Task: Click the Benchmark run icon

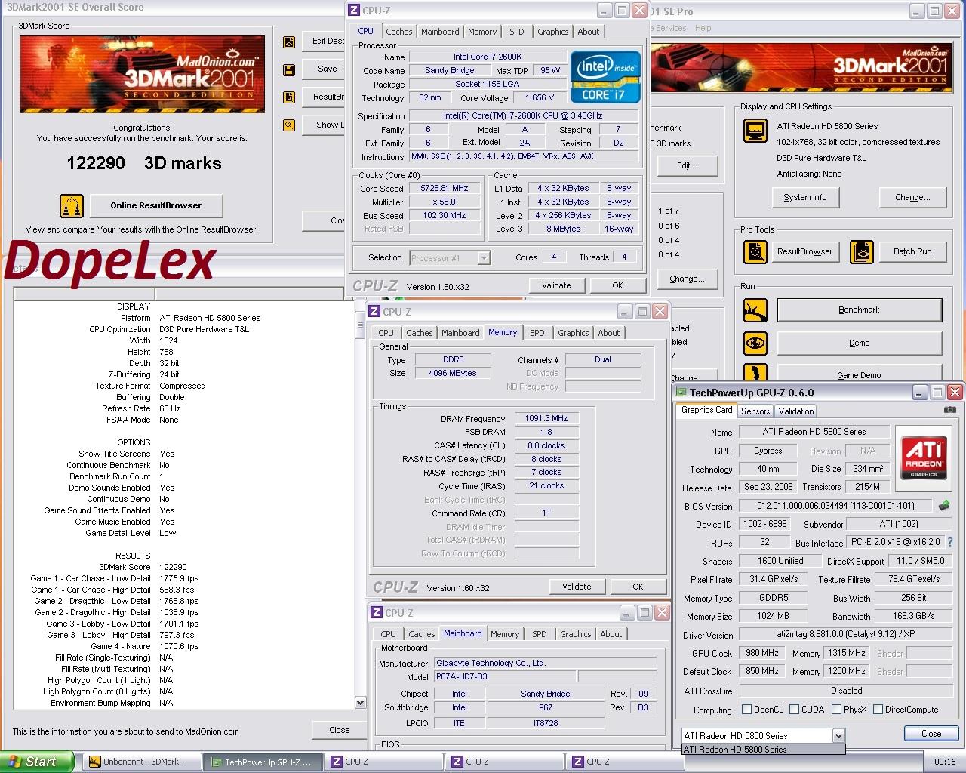Action: (x=755, y=310)
